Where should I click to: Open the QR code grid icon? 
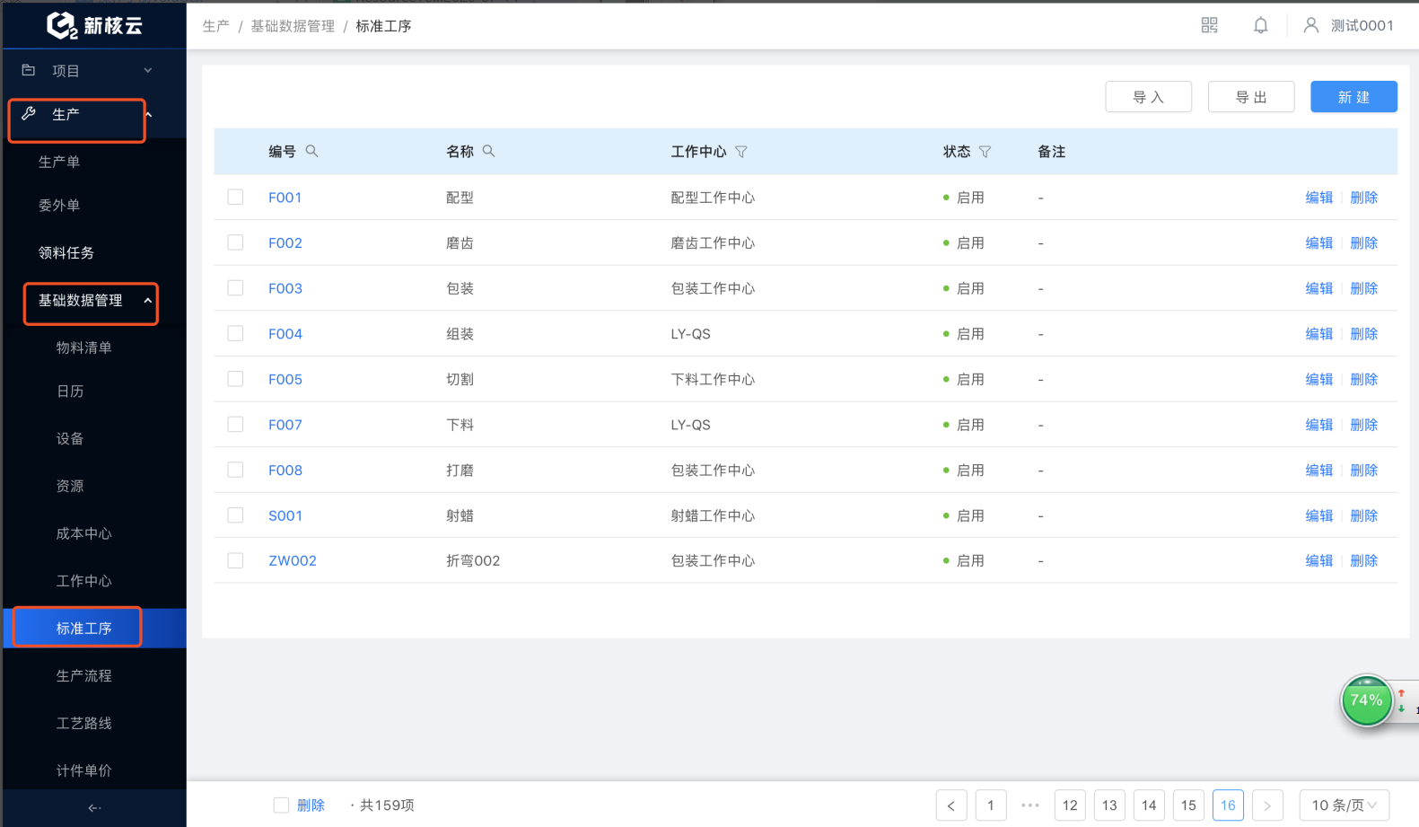pyautogui.click(x=1209, y=25)
